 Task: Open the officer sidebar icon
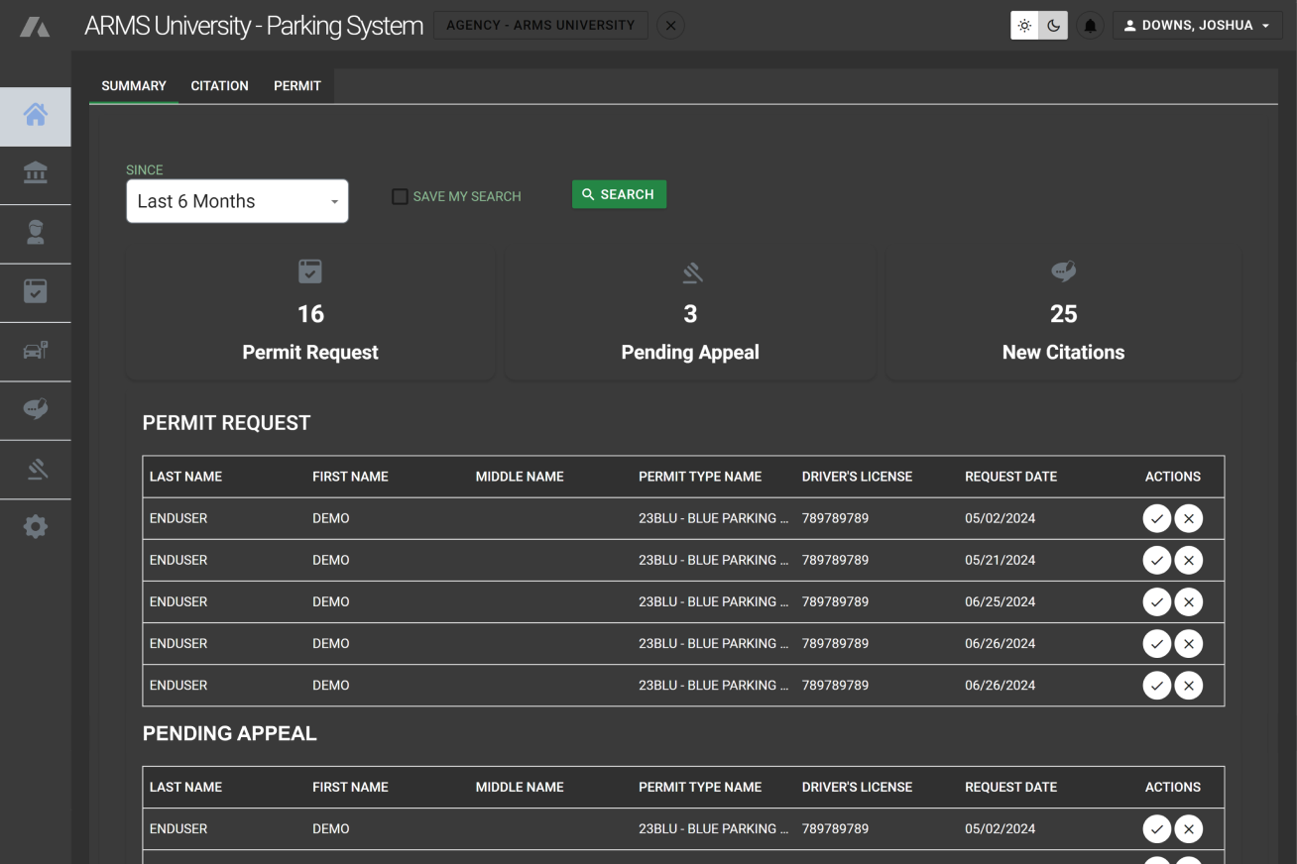click(36, 233)
